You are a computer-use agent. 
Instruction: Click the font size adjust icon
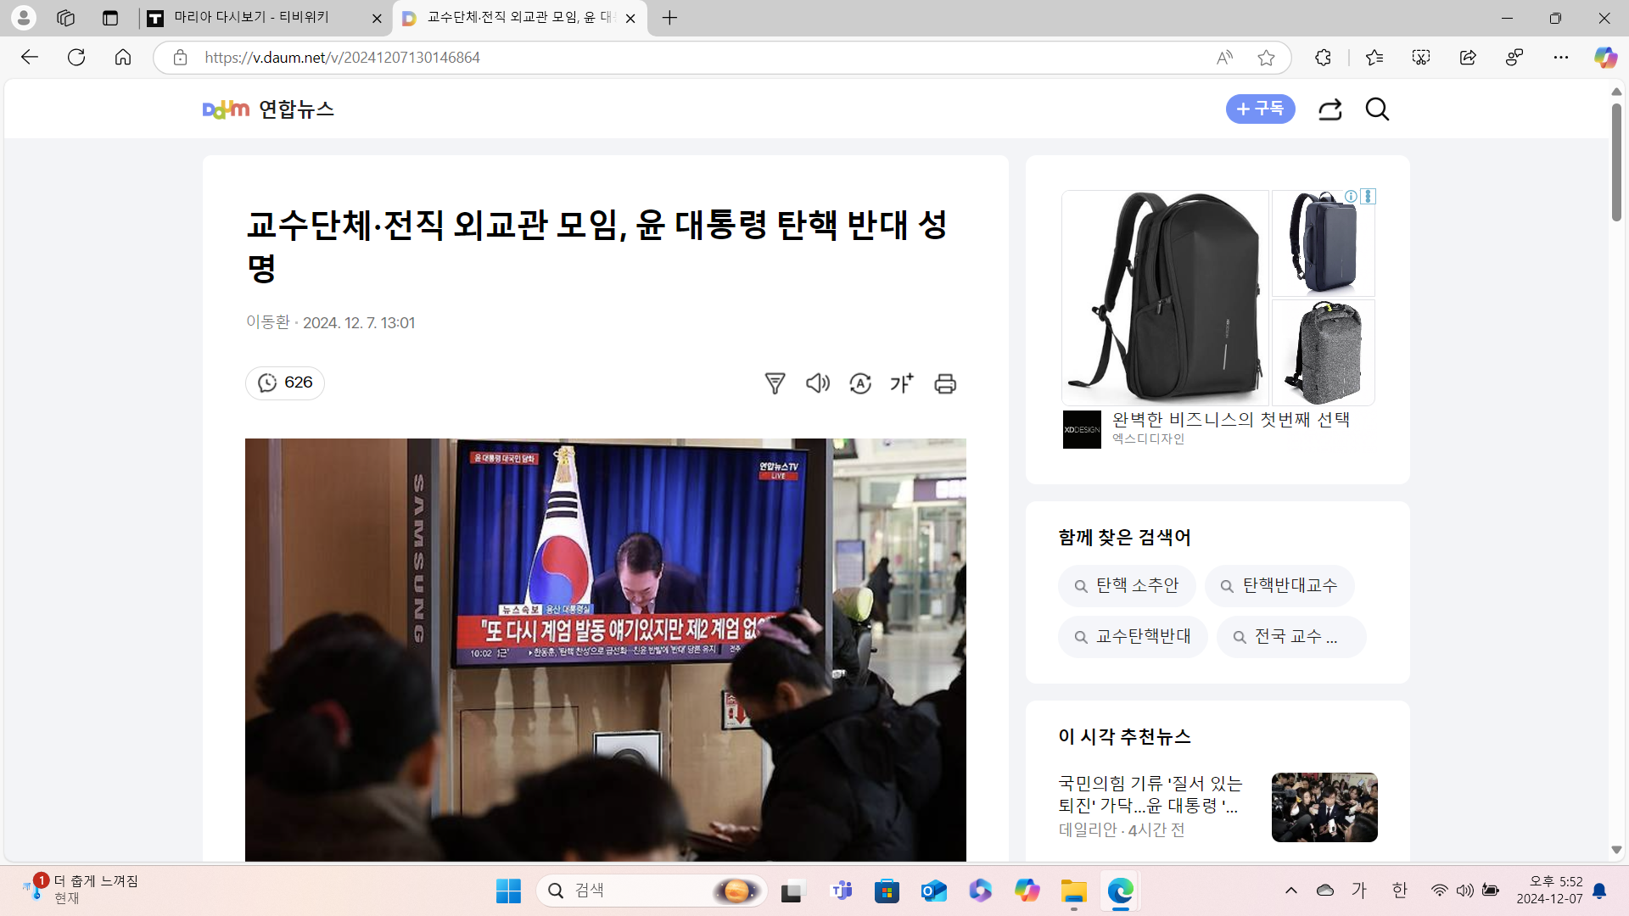click(x=902, y=383)
